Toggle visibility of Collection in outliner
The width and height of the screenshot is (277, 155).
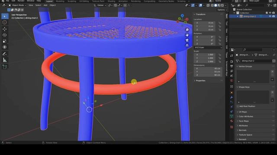[x=270, y=13]
